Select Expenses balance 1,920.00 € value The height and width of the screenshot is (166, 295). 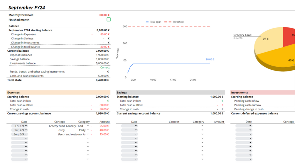tap(102, 55)
